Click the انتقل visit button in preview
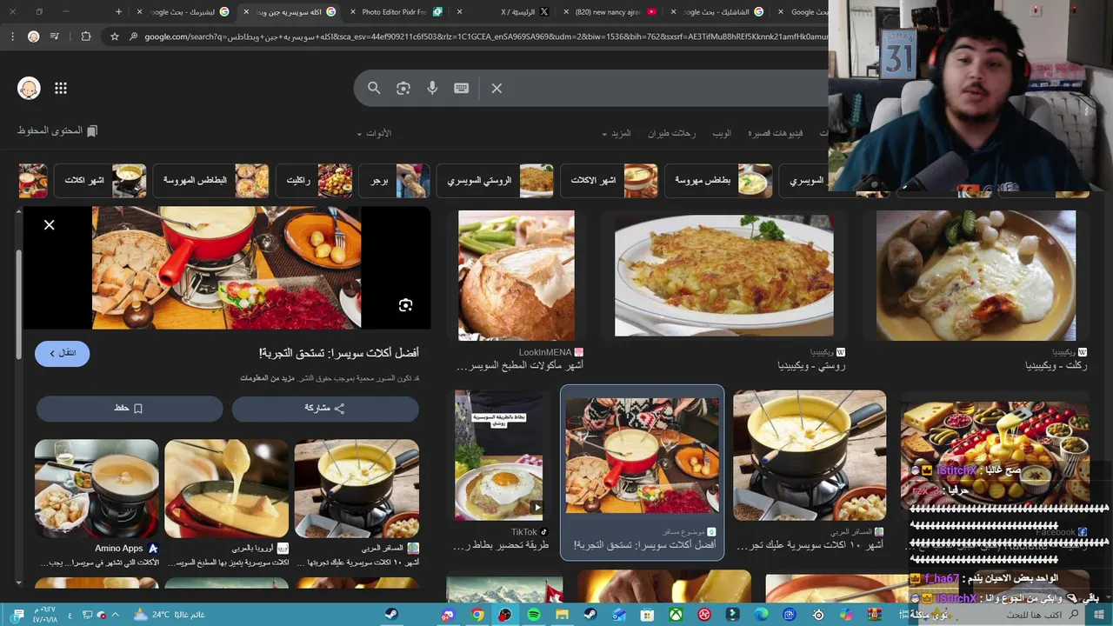Viewport: 1113px width, 626px height. point(62,353)
